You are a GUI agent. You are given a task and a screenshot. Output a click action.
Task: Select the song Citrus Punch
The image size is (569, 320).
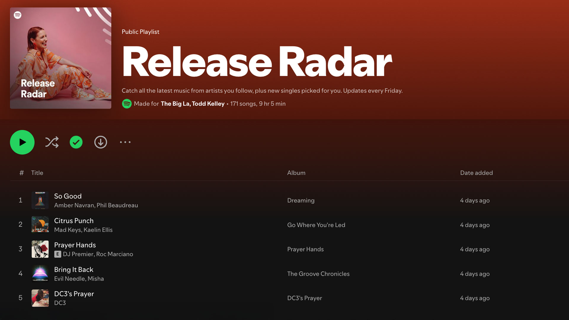[74, 221]
